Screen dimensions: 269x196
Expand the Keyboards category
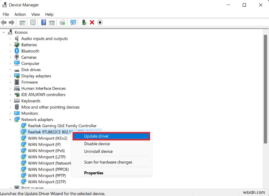(10, 101)
